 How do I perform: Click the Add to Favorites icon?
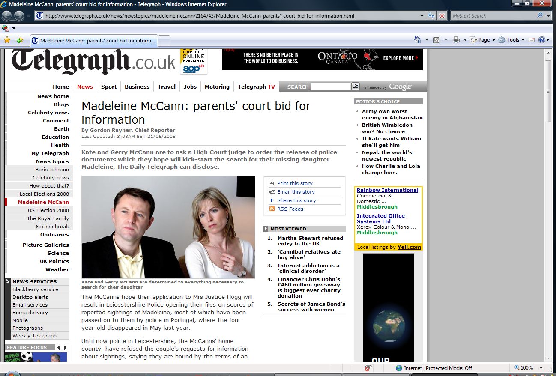20,40
